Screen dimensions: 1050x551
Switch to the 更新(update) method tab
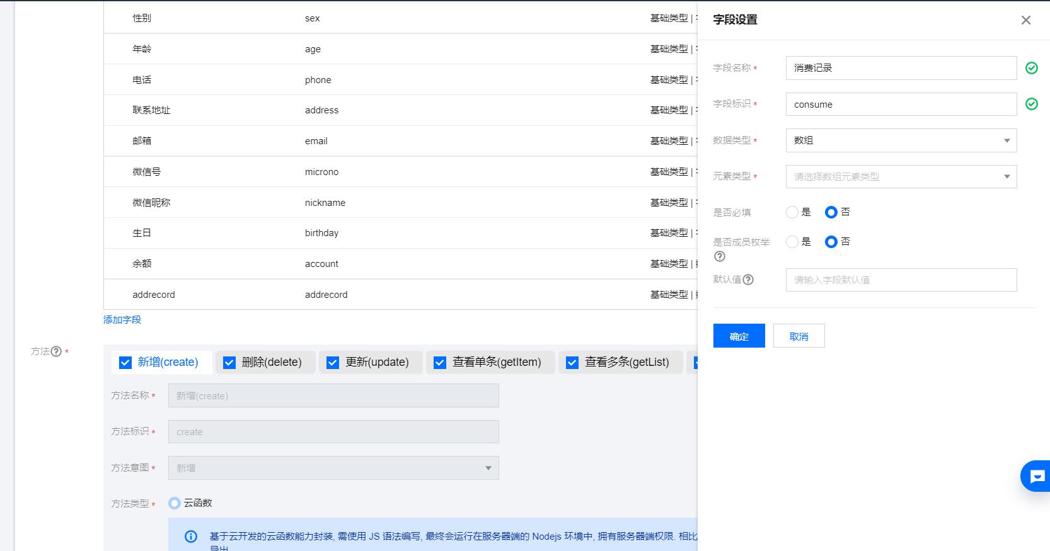(371, 362)
